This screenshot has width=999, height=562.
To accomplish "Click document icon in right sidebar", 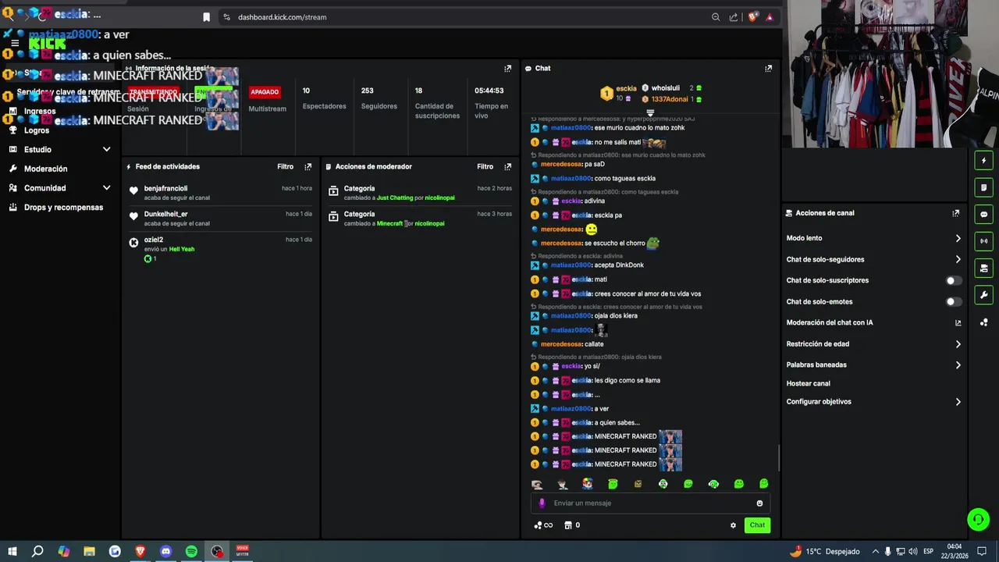I will click(x=983, y=187).
